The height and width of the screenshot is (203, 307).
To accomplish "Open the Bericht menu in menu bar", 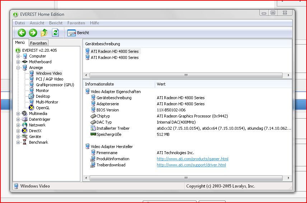I will 56,23.
